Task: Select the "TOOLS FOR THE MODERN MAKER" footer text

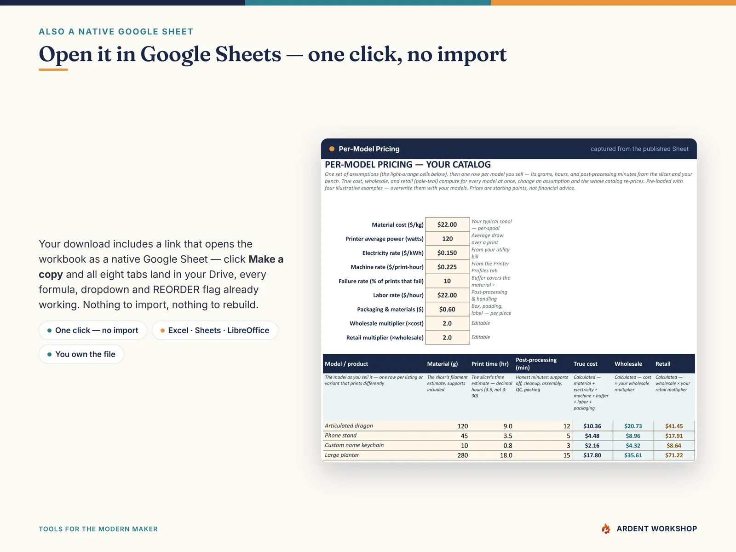Action: pos(98,529)
